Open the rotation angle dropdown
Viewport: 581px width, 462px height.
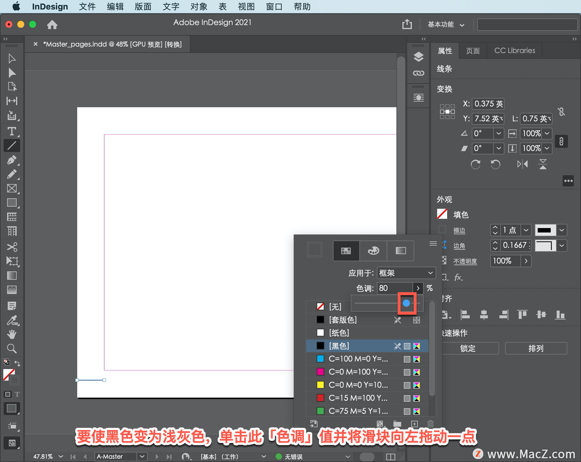tap(498, 134)
